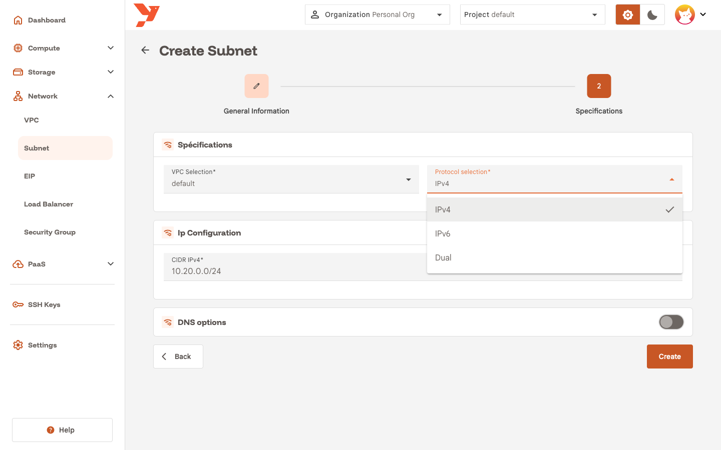Click the Network topology icon
This screenshot has width=721, height=450.
(18, 96)
